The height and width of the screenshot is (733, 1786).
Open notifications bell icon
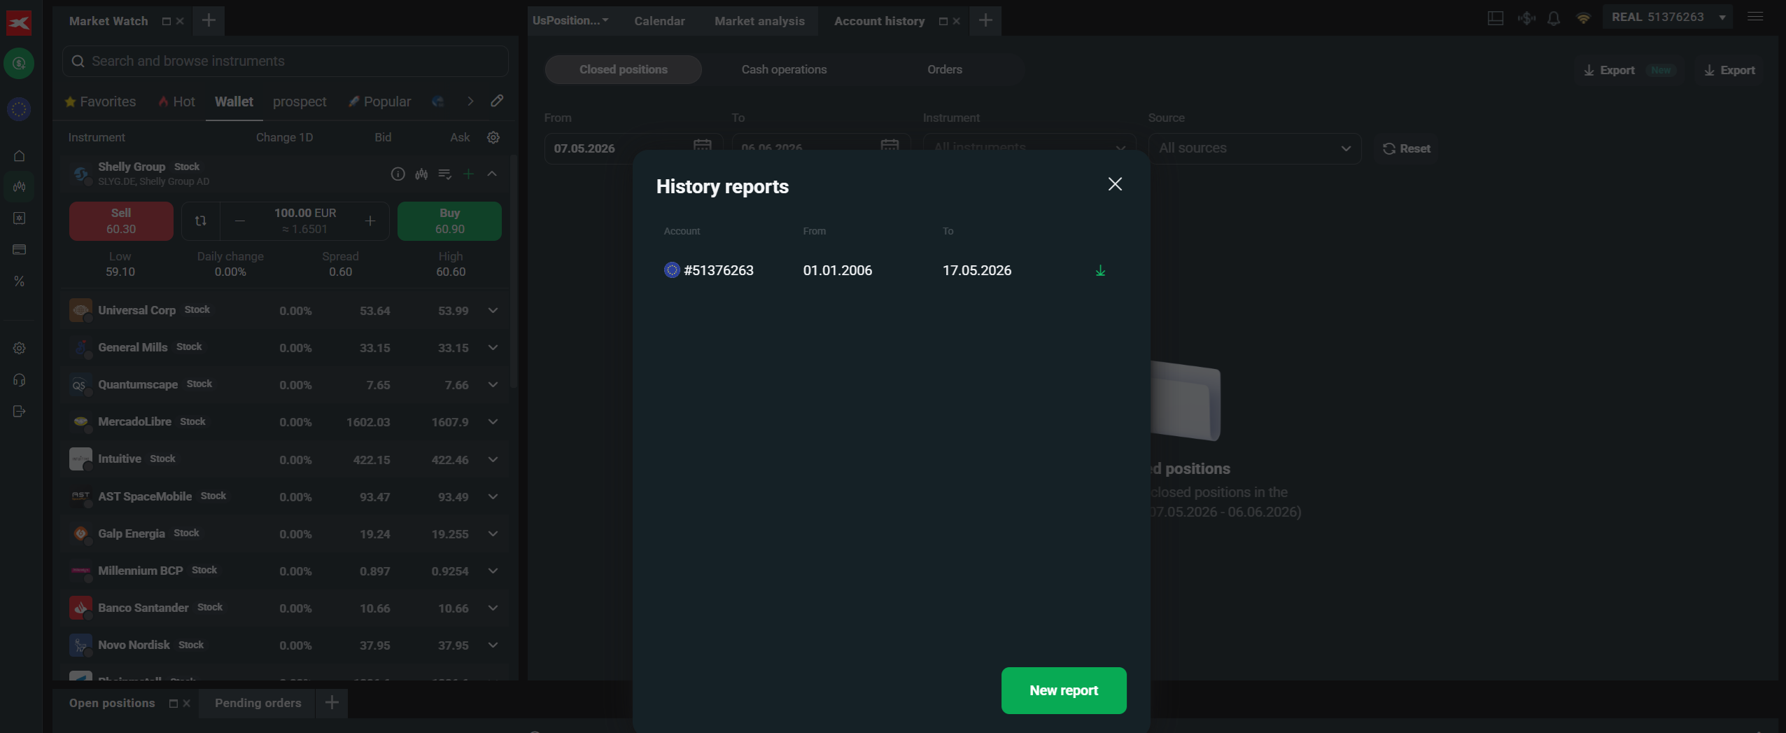pyautogui.click(x=1554, y=18)
